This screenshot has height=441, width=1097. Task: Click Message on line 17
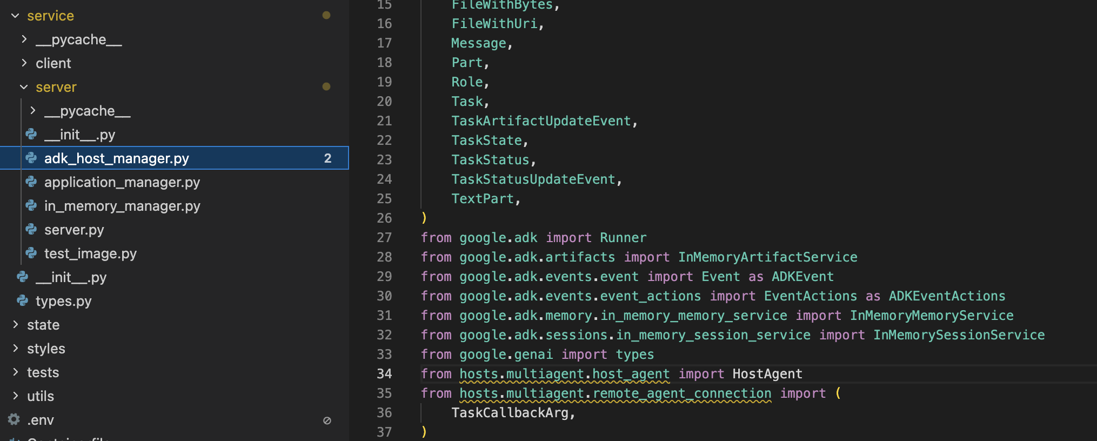pos(479,43)
